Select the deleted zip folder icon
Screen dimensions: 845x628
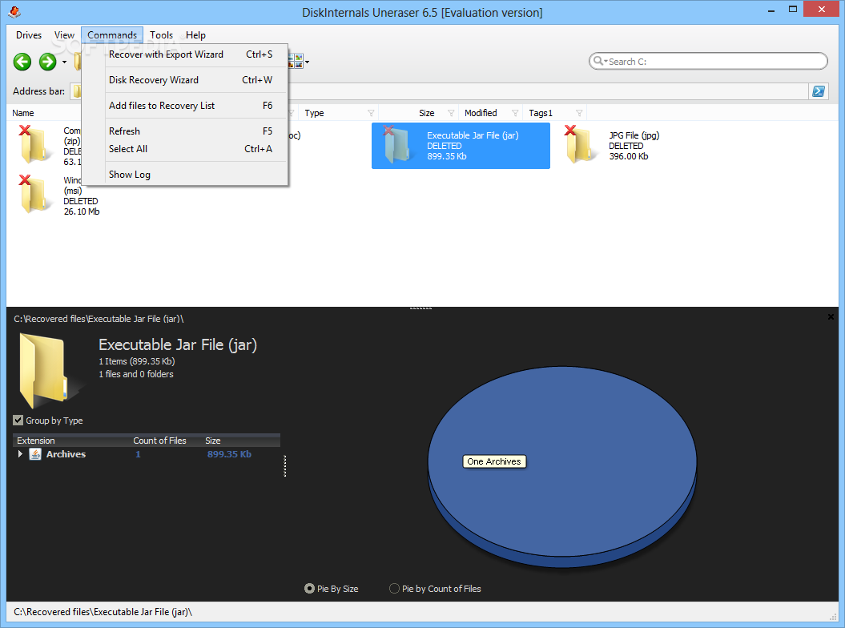pyautogui.click(x=35, y=144)
